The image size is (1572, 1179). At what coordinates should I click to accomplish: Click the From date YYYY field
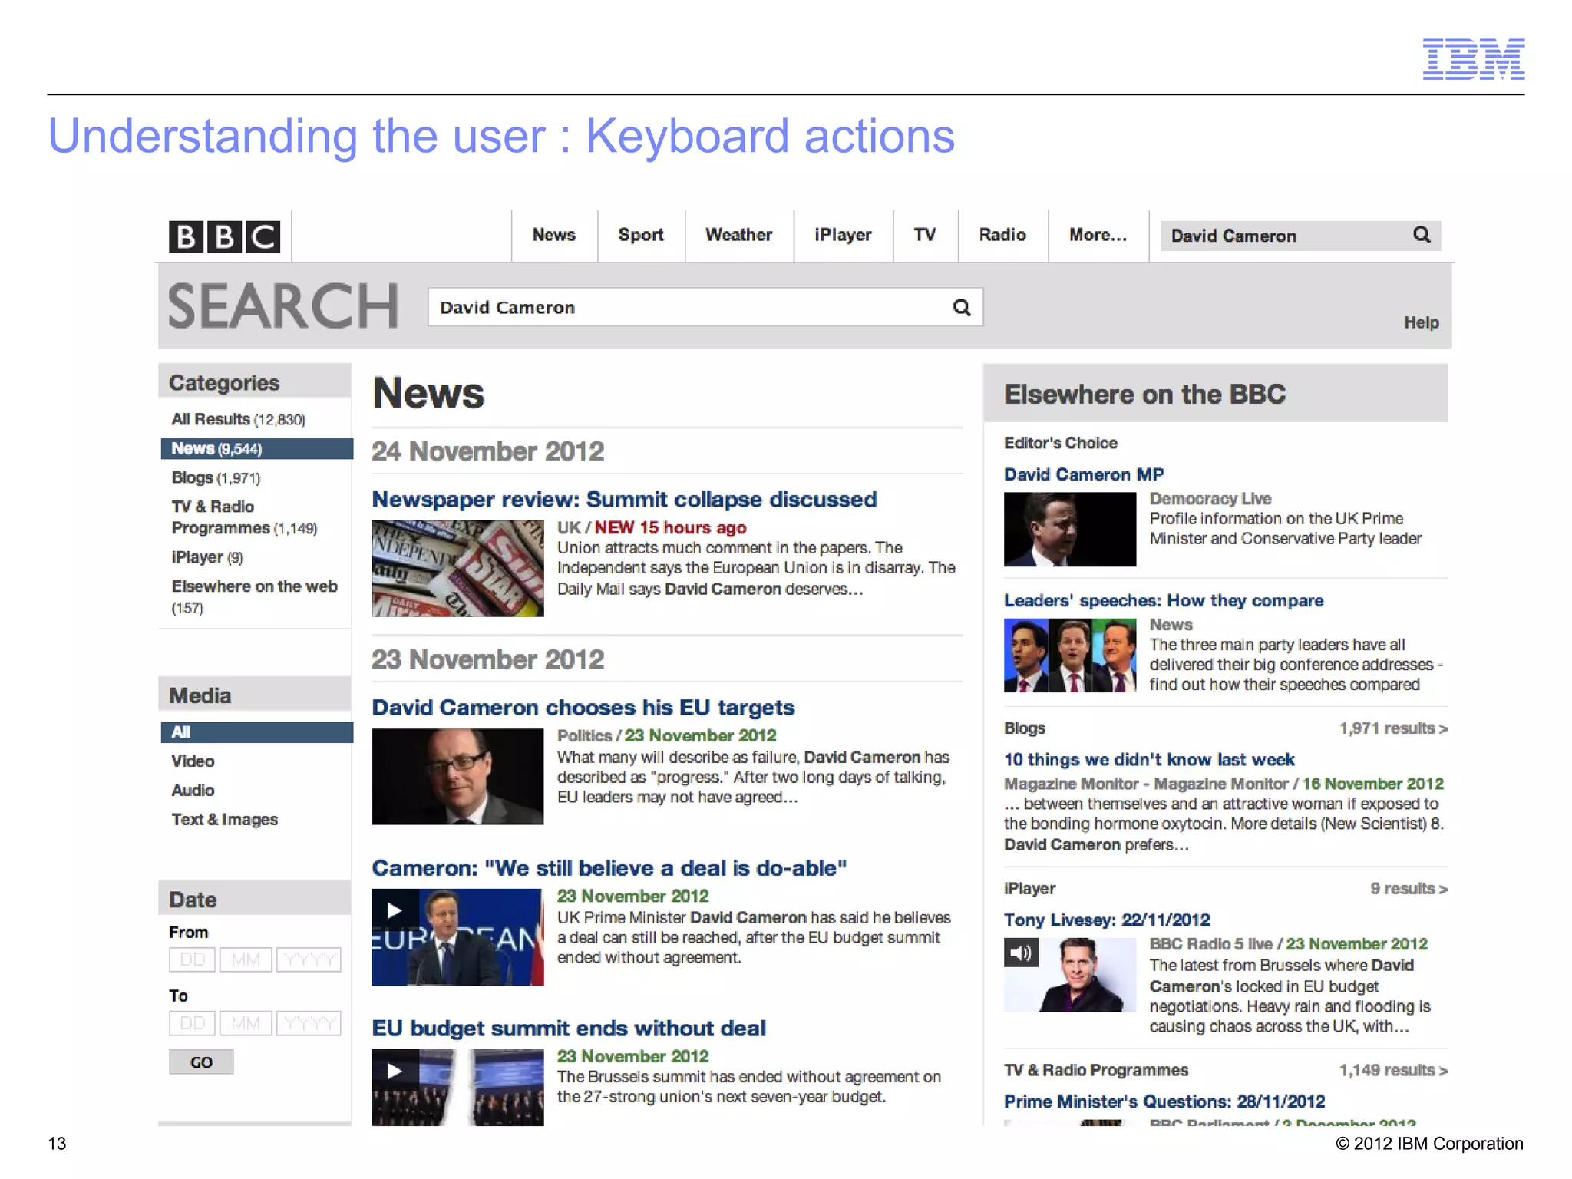[309, 959]
